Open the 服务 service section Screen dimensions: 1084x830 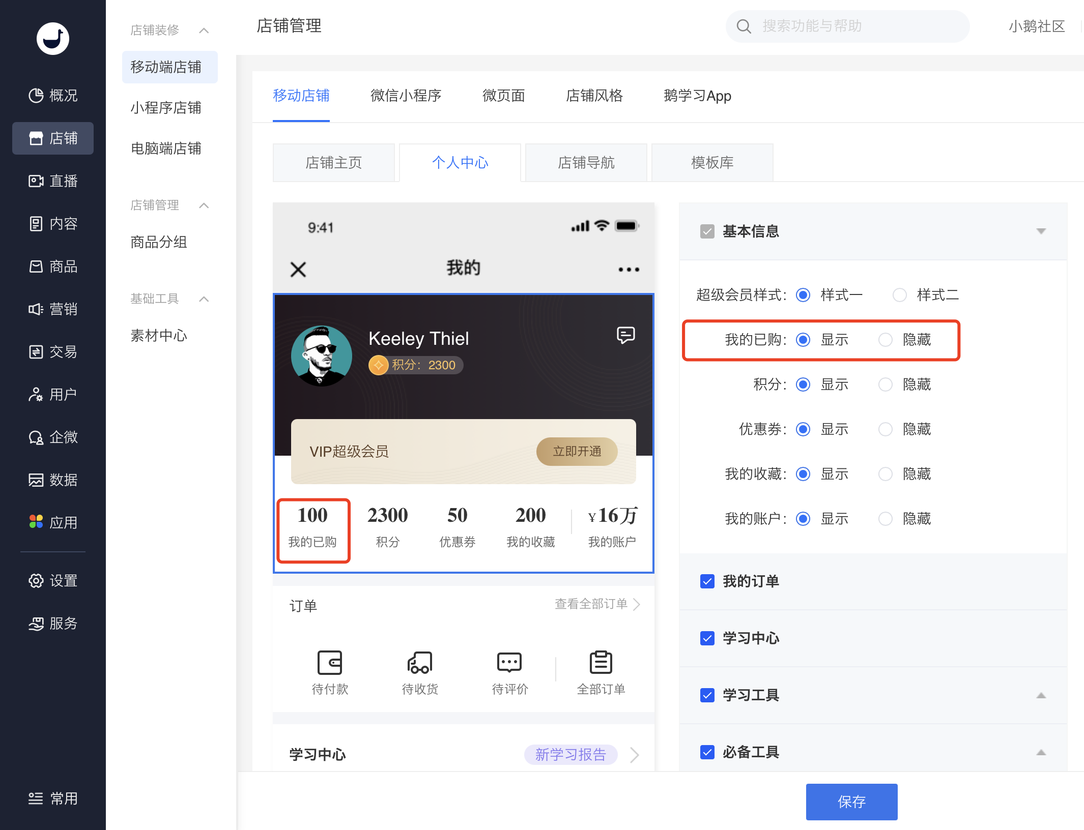coord(53,624)
